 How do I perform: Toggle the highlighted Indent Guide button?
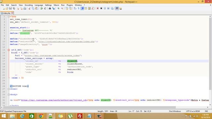(82, 9)
